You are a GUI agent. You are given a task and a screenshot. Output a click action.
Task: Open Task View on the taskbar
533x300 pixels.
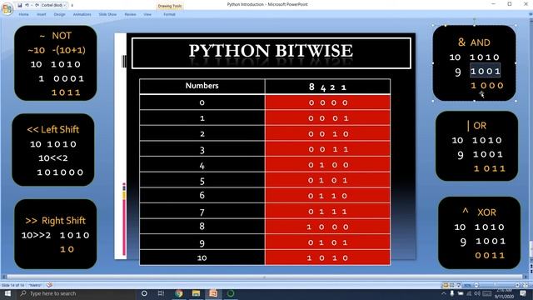(161, 293)
